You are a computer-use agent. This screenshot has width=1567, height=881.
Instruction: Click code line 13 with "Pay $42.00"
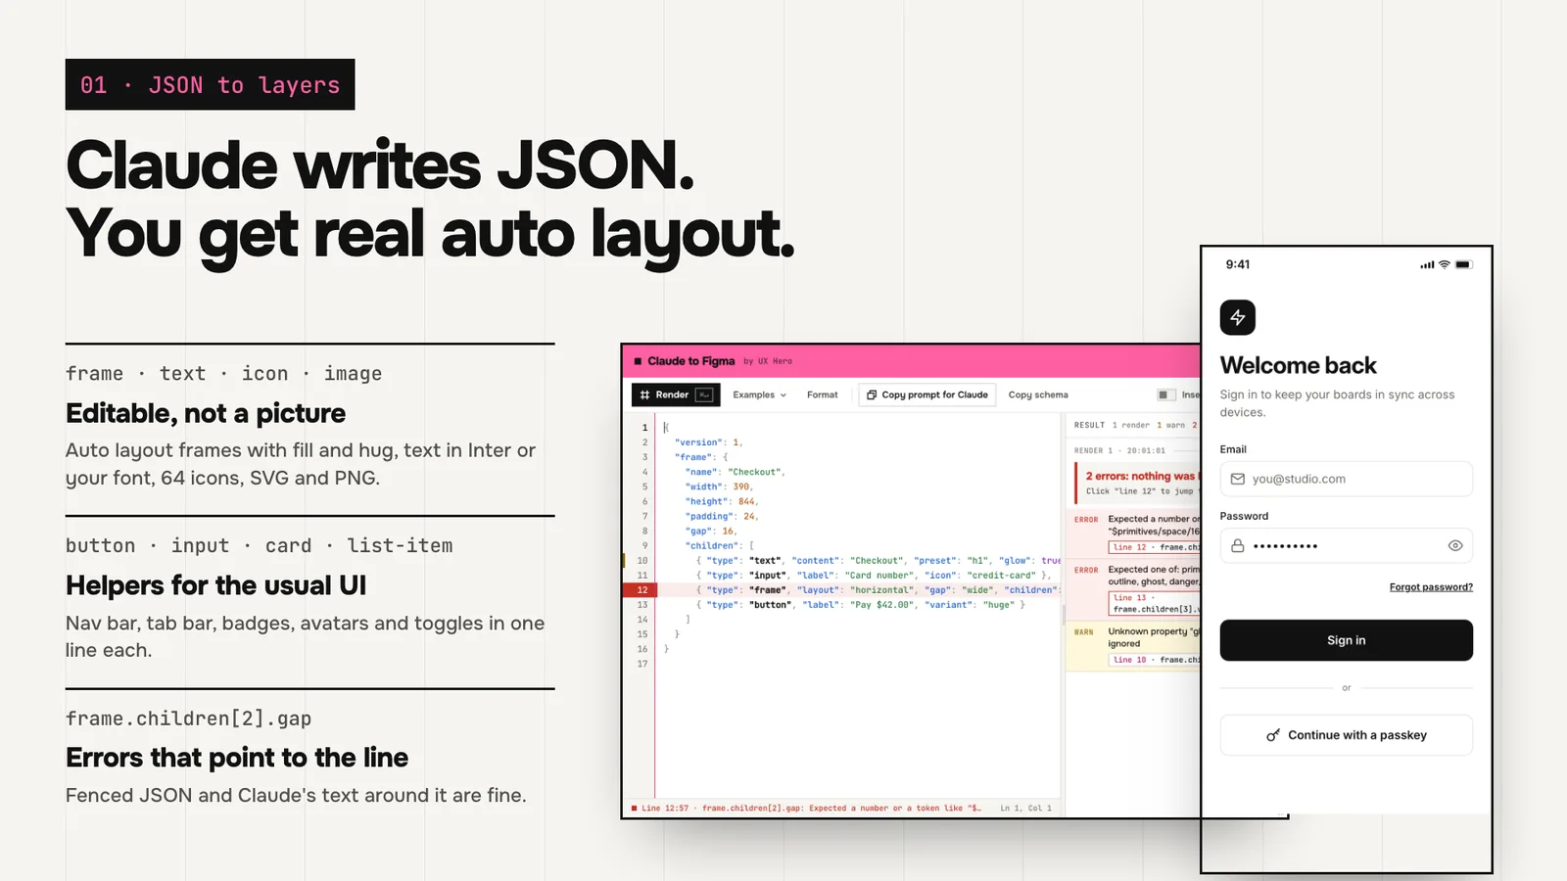[x=860, y=605]
